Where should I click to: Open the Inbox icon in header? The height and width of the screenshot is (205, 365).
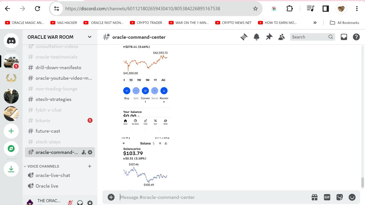pyautogui.click(x=344, y=37)
